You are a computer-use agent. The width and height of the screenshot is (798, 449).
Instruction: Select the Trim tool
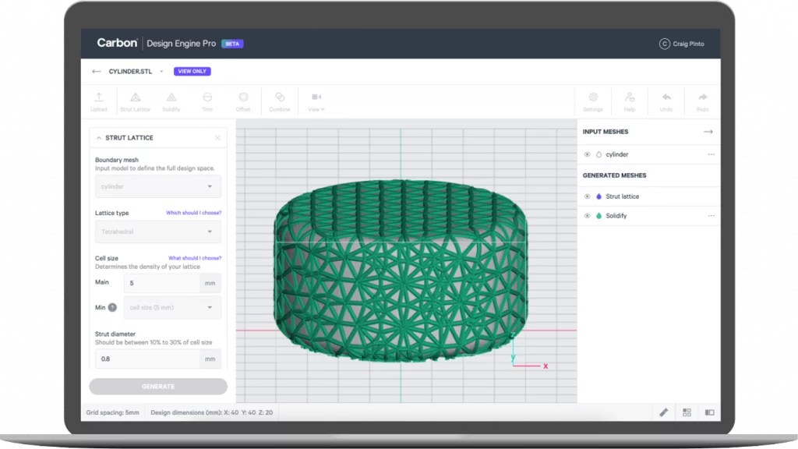[207, 101]
